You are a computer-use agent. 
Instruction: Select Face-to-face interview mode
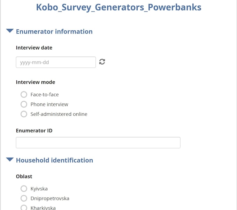pos(24,95)
